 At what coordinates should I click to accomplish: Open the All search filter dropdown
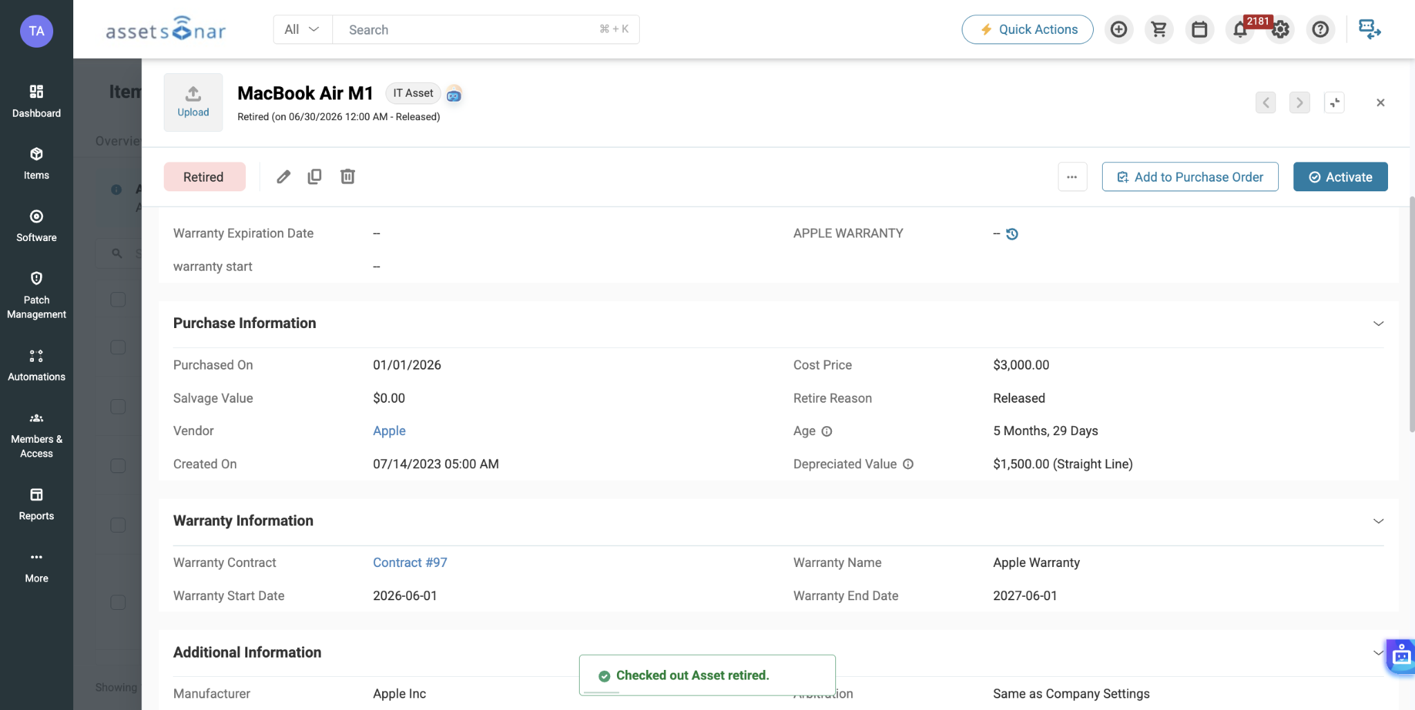[x=303, y=30]
